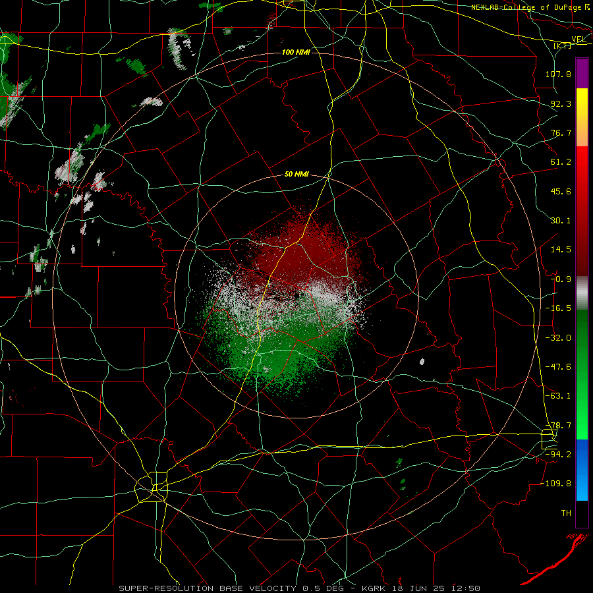Click the gray near-zero segment of the color bar
The width and height of the screenshot is (593, 593).
[x=582, y=293]
